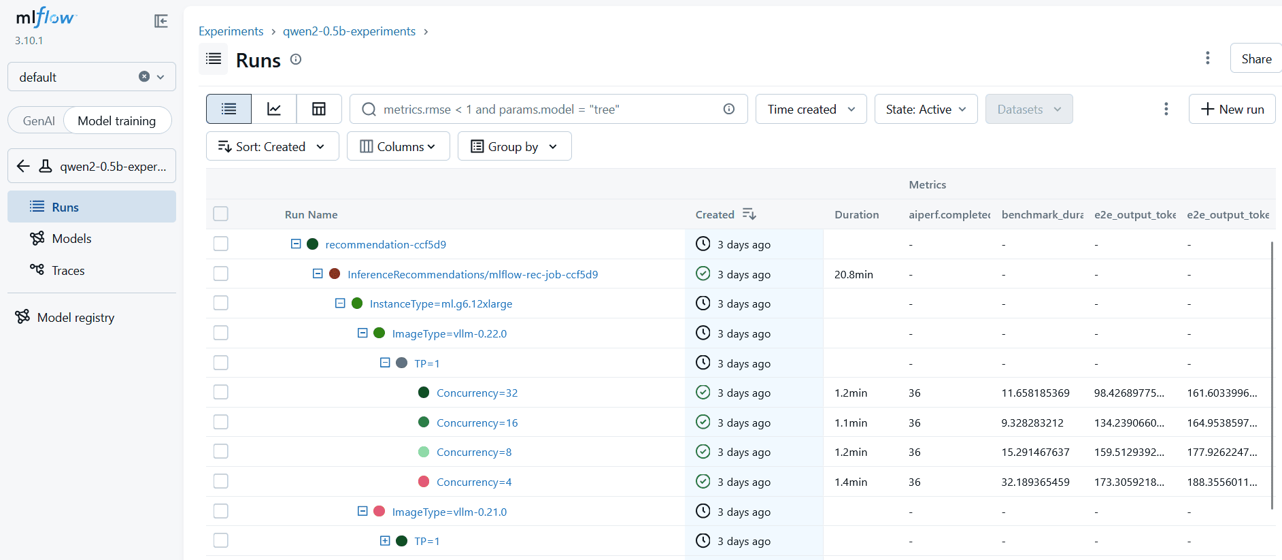
Task: Open the Group by dropdown
Action: pos(514,146)
